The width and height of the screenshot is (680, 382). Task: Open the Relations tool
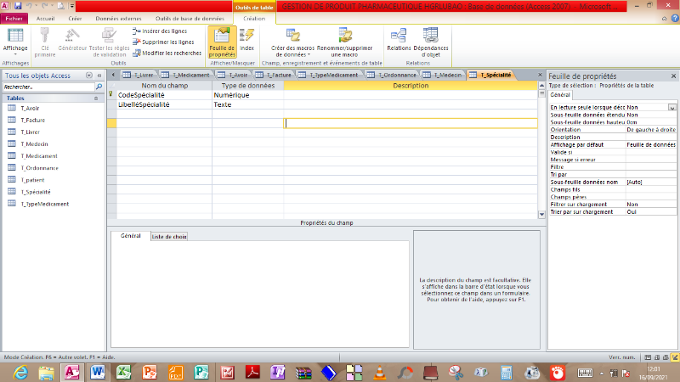click(398, 39)
